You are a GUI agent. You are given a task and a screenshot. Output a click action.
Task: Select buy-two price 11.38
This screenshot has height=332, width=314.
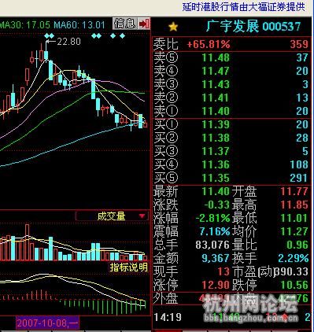click(216, 138)
